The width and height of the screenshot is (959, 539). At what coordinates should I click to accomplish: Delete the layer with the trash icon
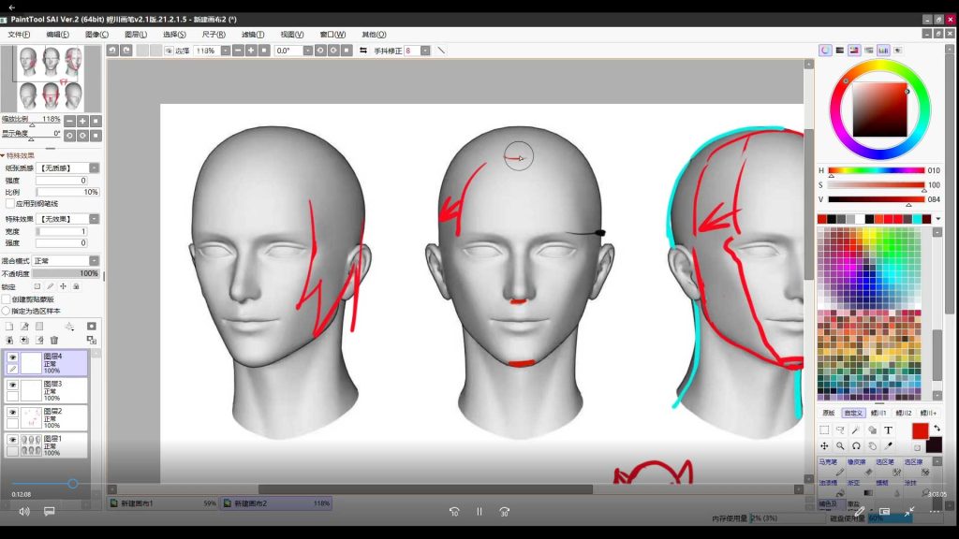(x=53, y=340)
